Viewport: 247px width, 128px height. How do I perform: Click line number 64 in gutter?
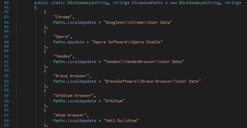pyautogui.click(x=6, y=121)
